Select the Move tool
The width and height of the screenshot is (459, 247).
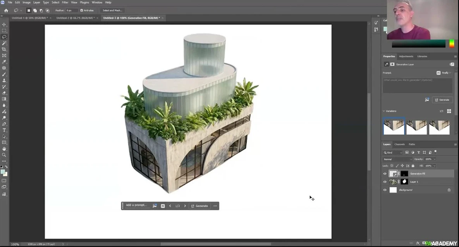tap(4, 24)
